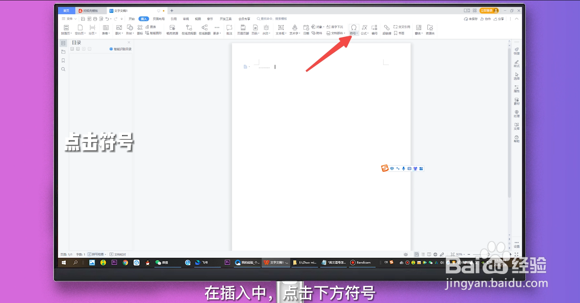Insert a 图标 (Icon) graphic
580x303 pixels.
point(140,30)
